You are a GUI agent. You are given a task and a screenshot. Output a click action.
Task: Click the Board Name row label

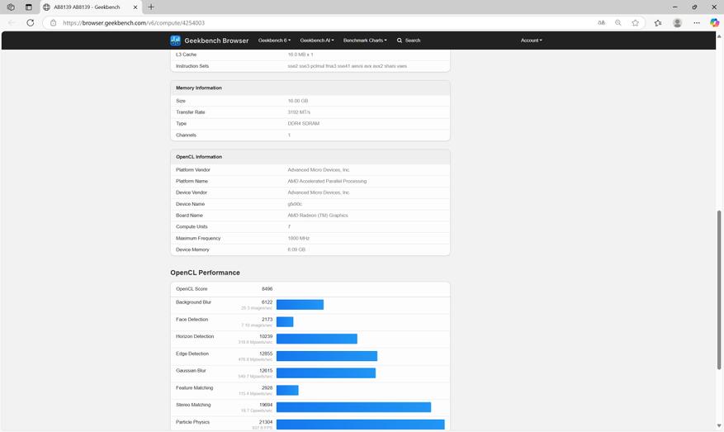189,216
